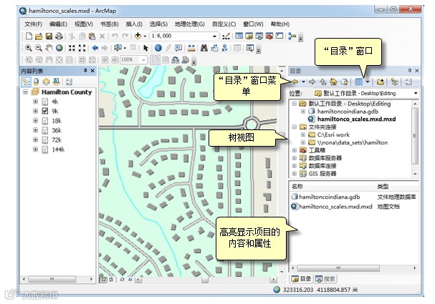The width and height of the screenshot is (435, 304).
Task: Expand hamiltoncoindiana.gdb in Catalog tree
Action: pos(303,112)
